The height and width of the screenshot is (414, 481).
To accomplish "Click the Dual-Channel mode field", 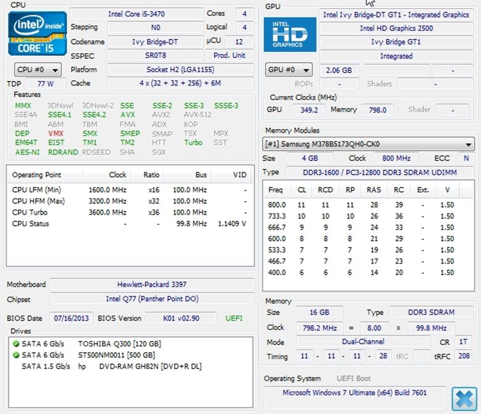I will click(x=363, y=342).
